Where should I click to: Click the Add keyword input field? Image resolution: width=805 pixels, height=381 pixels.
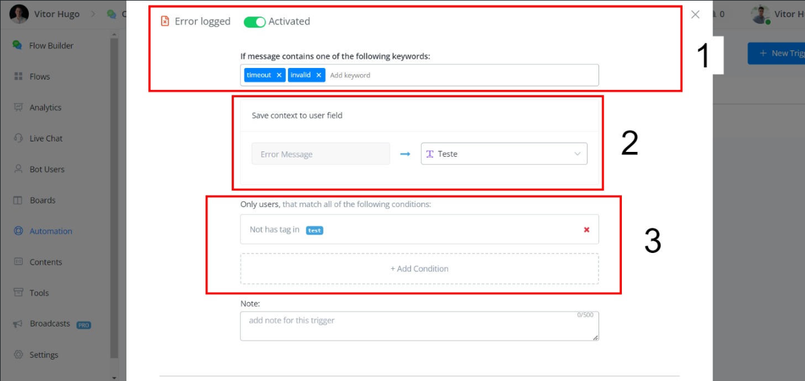click(459, 75)
